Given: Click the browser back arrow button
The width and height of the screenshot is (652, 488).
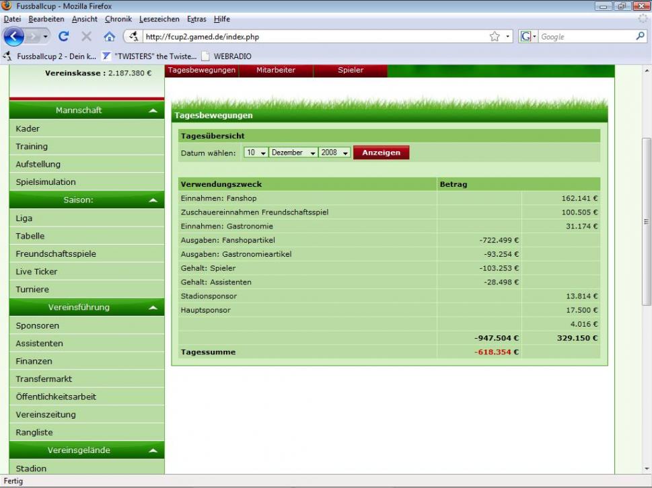Looking at the screenshot, I should [x=15, y=36].
